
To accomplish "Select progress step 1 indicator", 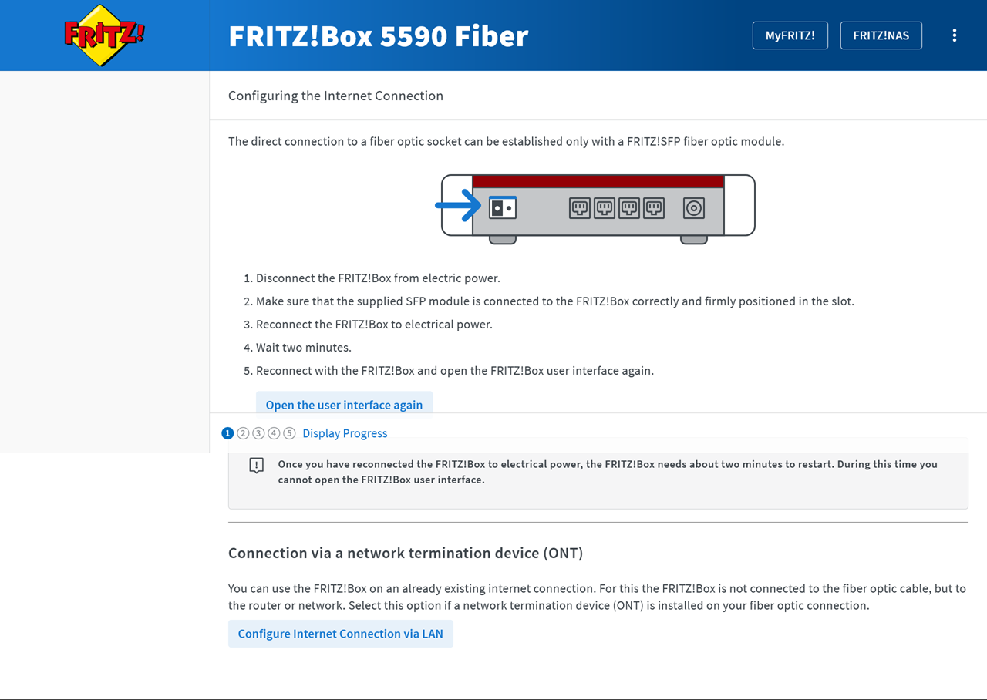I will pos(227,433).
